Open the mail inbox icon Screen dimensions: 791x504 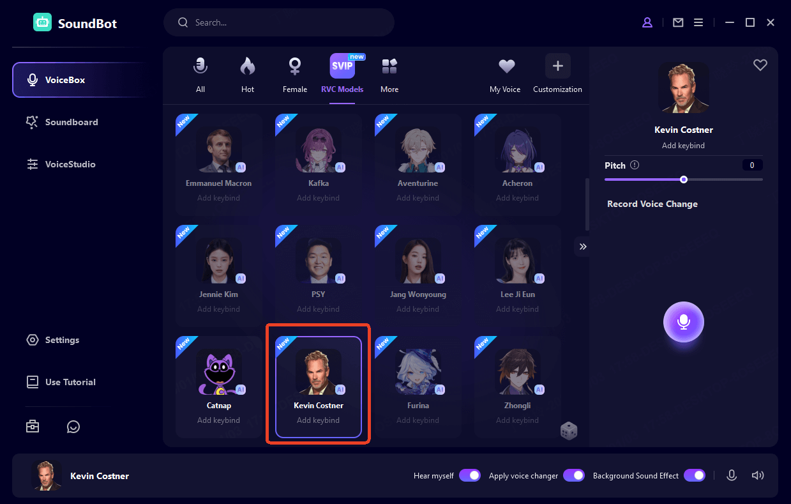[x=678, y=22]
